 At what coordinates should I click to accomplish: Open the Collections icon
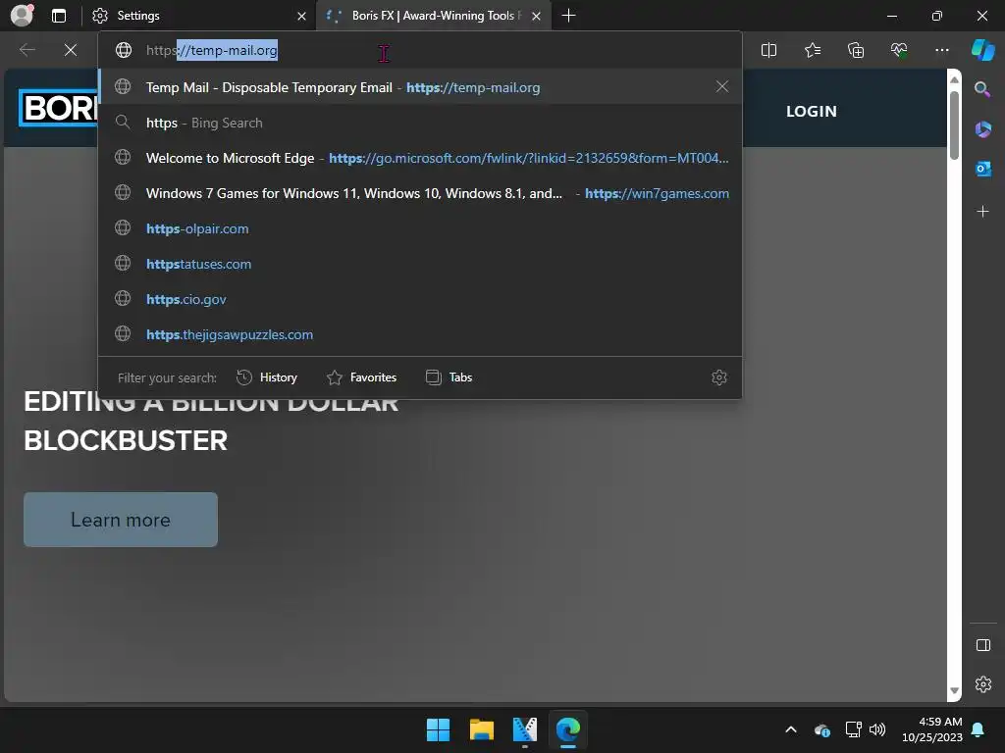[x=856, y=50]
